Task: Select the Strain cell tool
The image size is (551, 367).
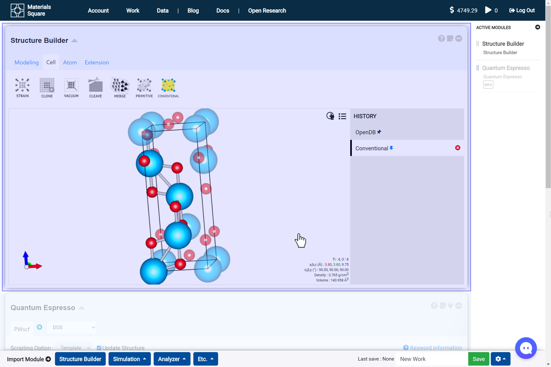Action: [x=22, y=87]
